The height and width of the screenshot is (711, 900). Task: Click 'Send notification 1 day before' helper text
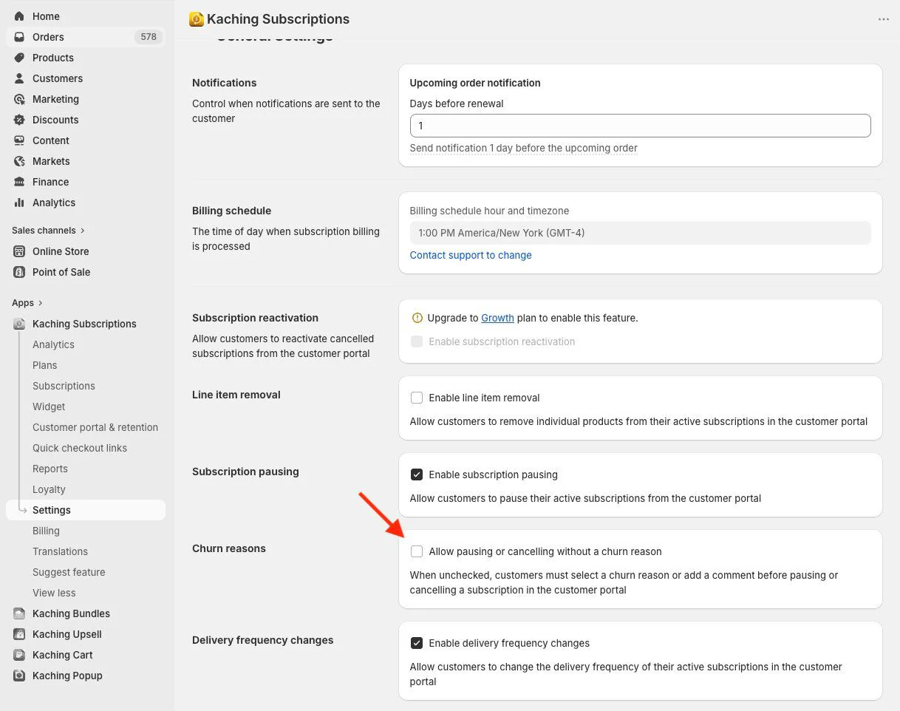[523, 148]
